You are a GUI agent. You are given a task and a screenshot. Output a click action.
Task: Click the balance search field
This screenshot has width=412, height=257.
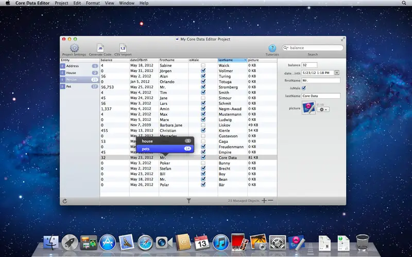pos(313,48)
